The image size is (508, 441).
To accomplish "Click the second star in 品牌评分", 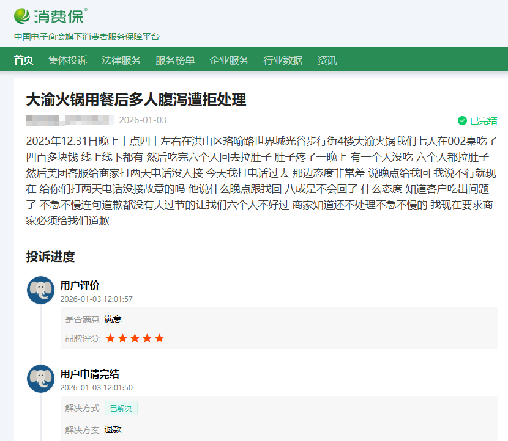I will 122,338.
